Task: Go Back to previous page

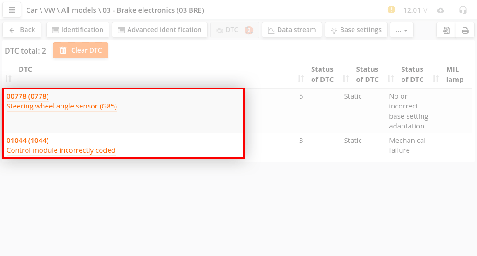Action: click(22, 30)
